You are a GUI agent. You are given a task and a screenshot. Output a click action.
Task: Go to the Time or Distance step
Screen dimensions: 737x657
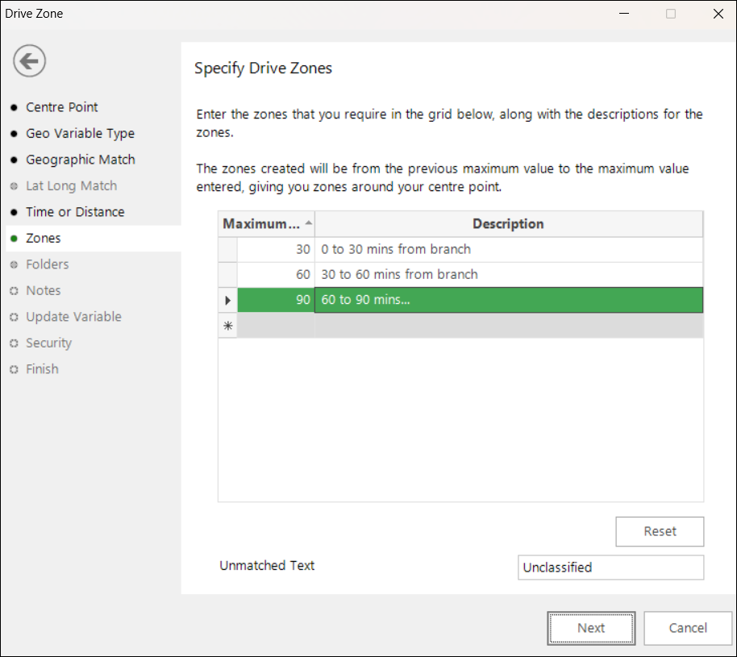(x=75, y=212)
